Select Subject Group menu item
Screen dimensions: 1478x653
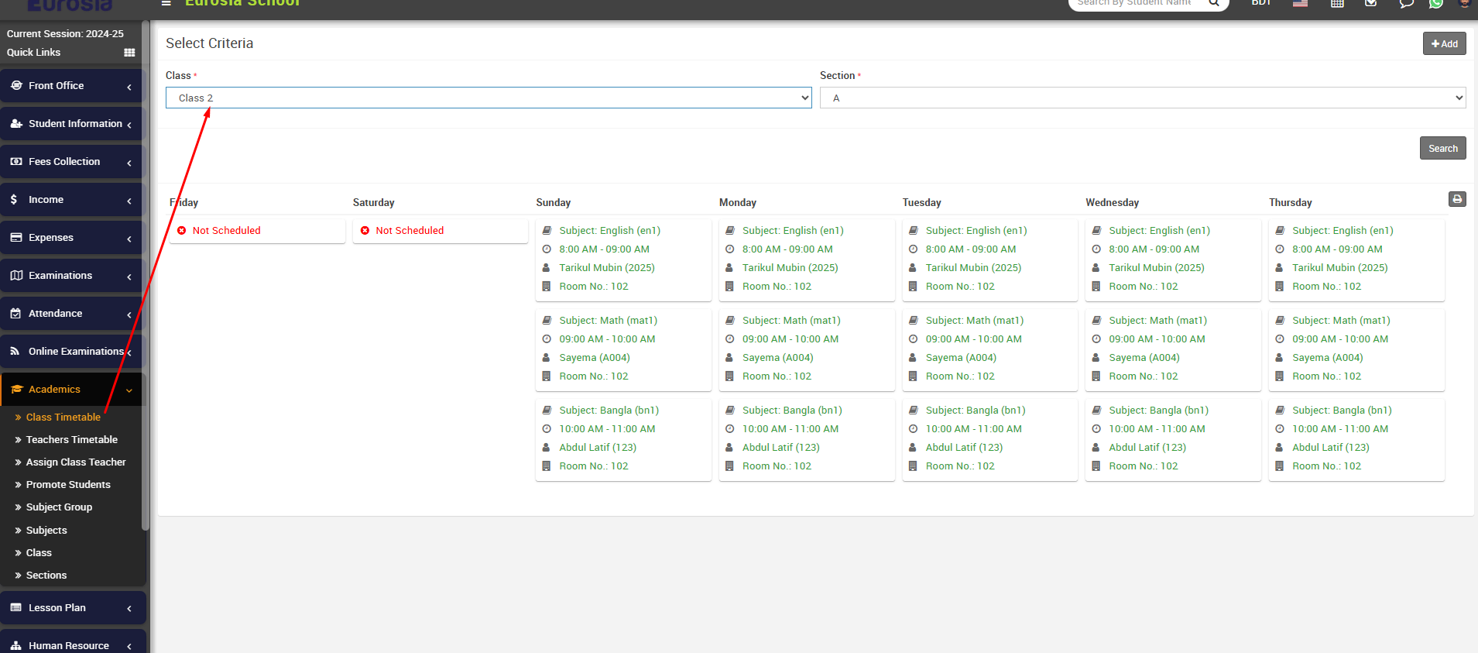(59, 507)
